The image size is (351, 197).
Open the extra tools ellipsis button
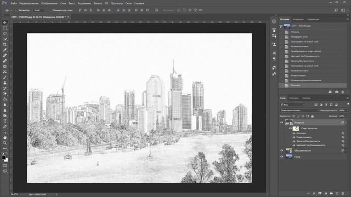pos(5,148)
